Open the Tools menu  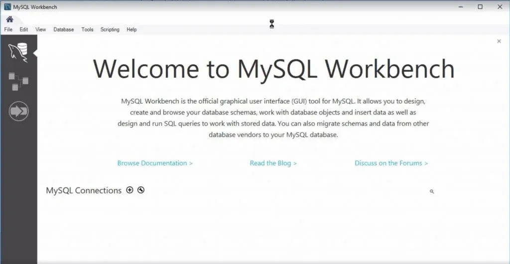pyautogui.click(x=87, y=29)
